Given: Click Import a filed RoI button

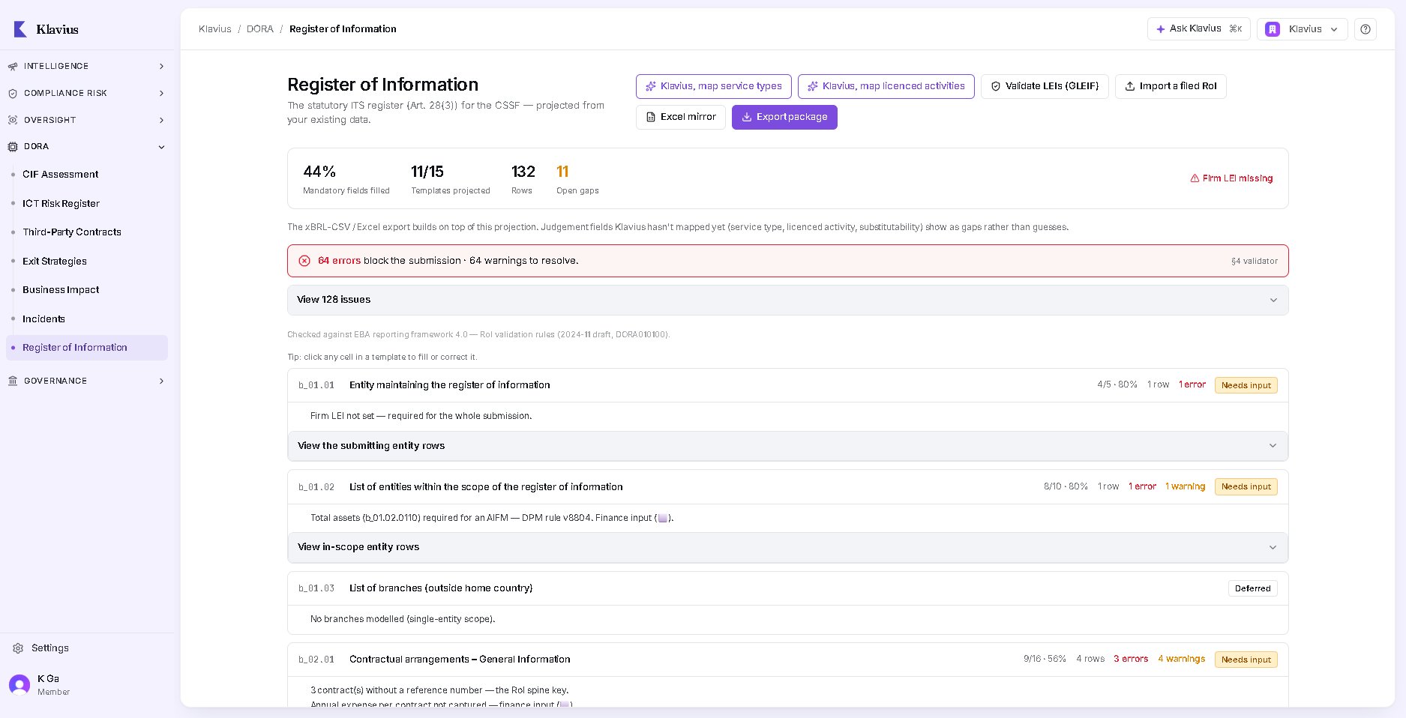Looking at the screenshot, I should click(1171, 86).
